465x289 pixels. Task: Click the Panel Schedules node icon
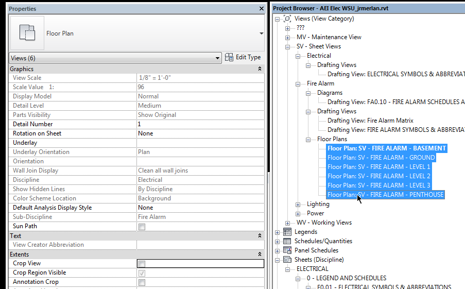point(287,250)
